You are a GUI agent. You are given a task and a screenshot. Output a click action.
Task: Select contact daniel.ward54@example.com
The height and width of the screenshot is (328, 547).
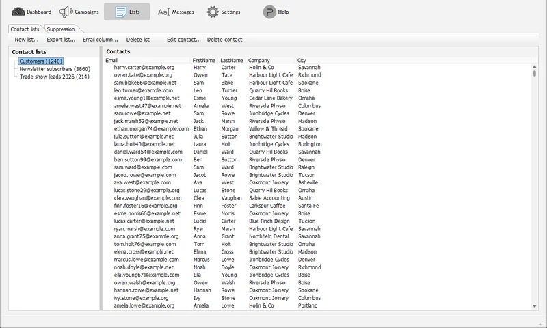[x=148, y=152]
